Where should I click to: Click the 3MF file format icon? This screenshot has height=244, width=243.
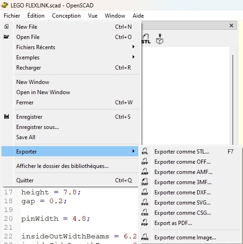145,182
